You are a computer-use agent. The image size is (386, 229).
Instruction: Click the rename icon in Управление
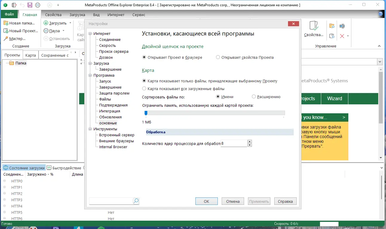point(342,26)
